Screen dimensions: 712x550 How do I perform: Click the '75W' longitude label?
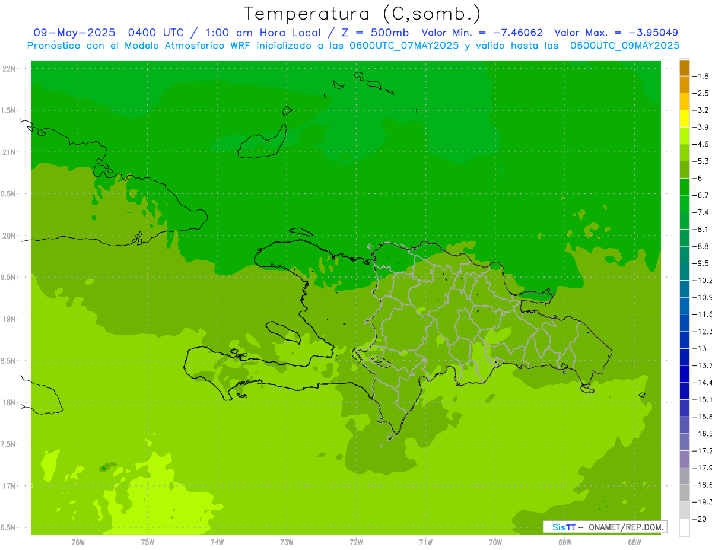click(x=147, y=542)
